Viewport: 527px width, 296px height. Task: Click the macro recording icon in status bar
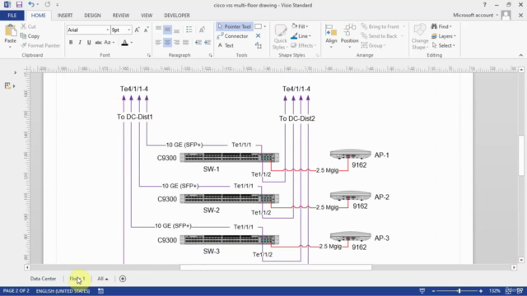(x=100, y=291)
